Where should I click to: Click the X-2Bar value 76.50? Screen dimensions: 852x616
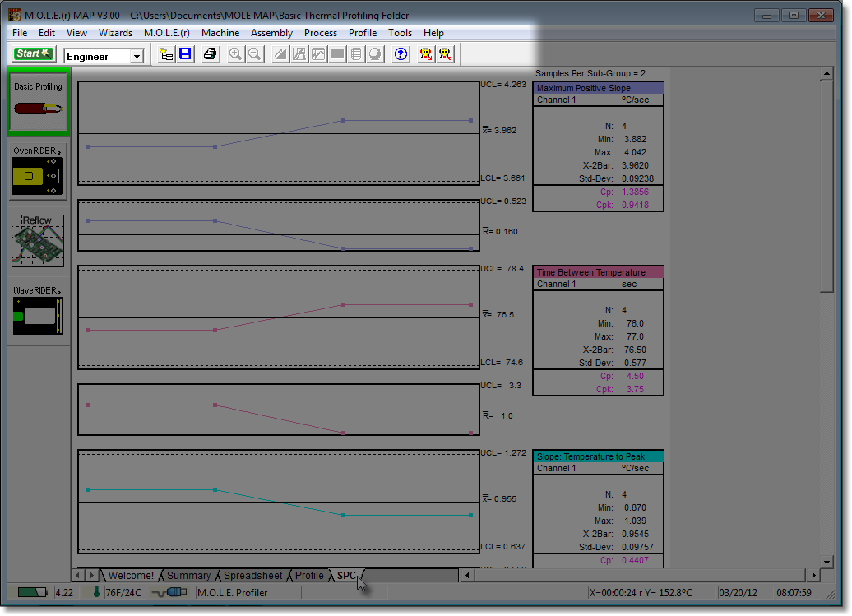click(x=635, y=350)
